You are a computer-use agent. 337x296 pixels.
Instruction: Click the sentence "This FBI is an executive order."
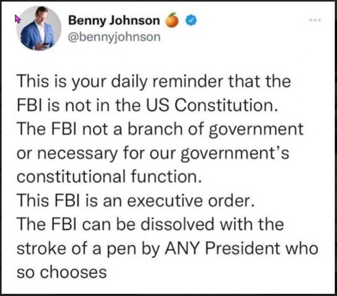click(136, 200)
